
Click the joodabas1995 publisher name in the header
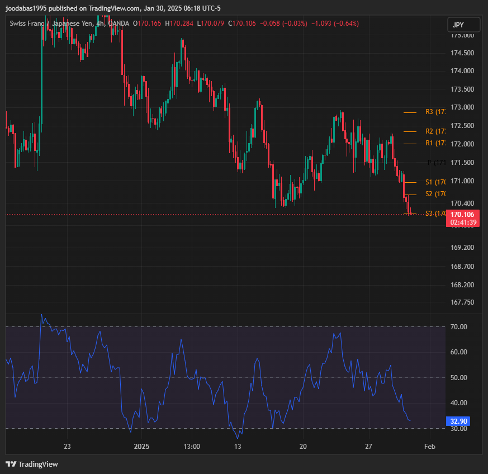[29, 8]
